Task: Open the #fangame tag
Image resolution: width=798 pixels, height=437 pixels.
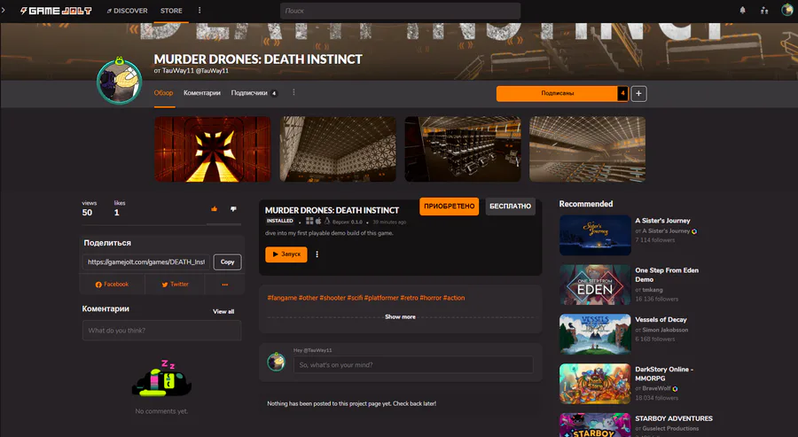Action: tap(282, 298)
